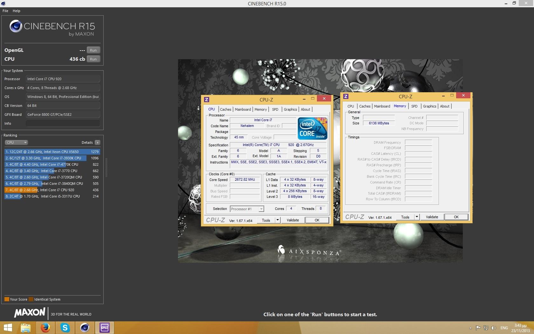Open the Help menu
The width and height of the screenshot is (534, 334).
[17, 11]
